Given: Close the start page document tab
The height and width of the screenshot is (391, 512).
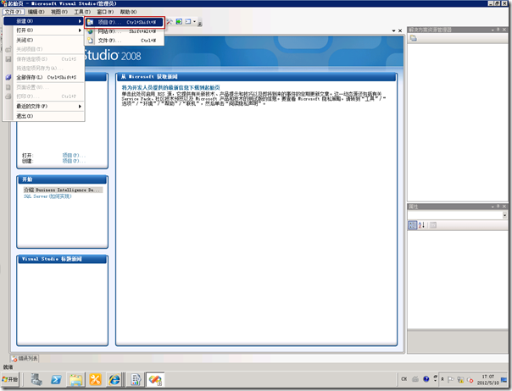Looking at the screenshot, I should point(400,30).
